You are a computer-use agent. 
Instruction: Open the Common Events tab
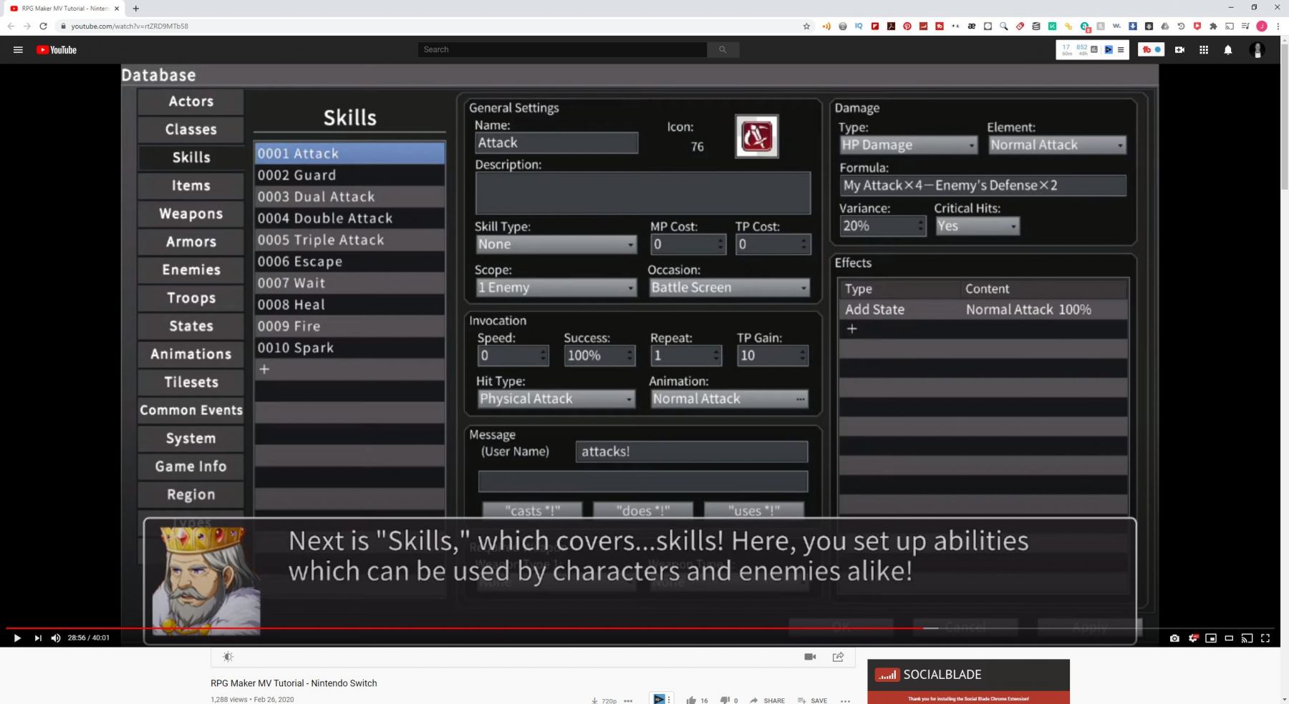point(191,410)
